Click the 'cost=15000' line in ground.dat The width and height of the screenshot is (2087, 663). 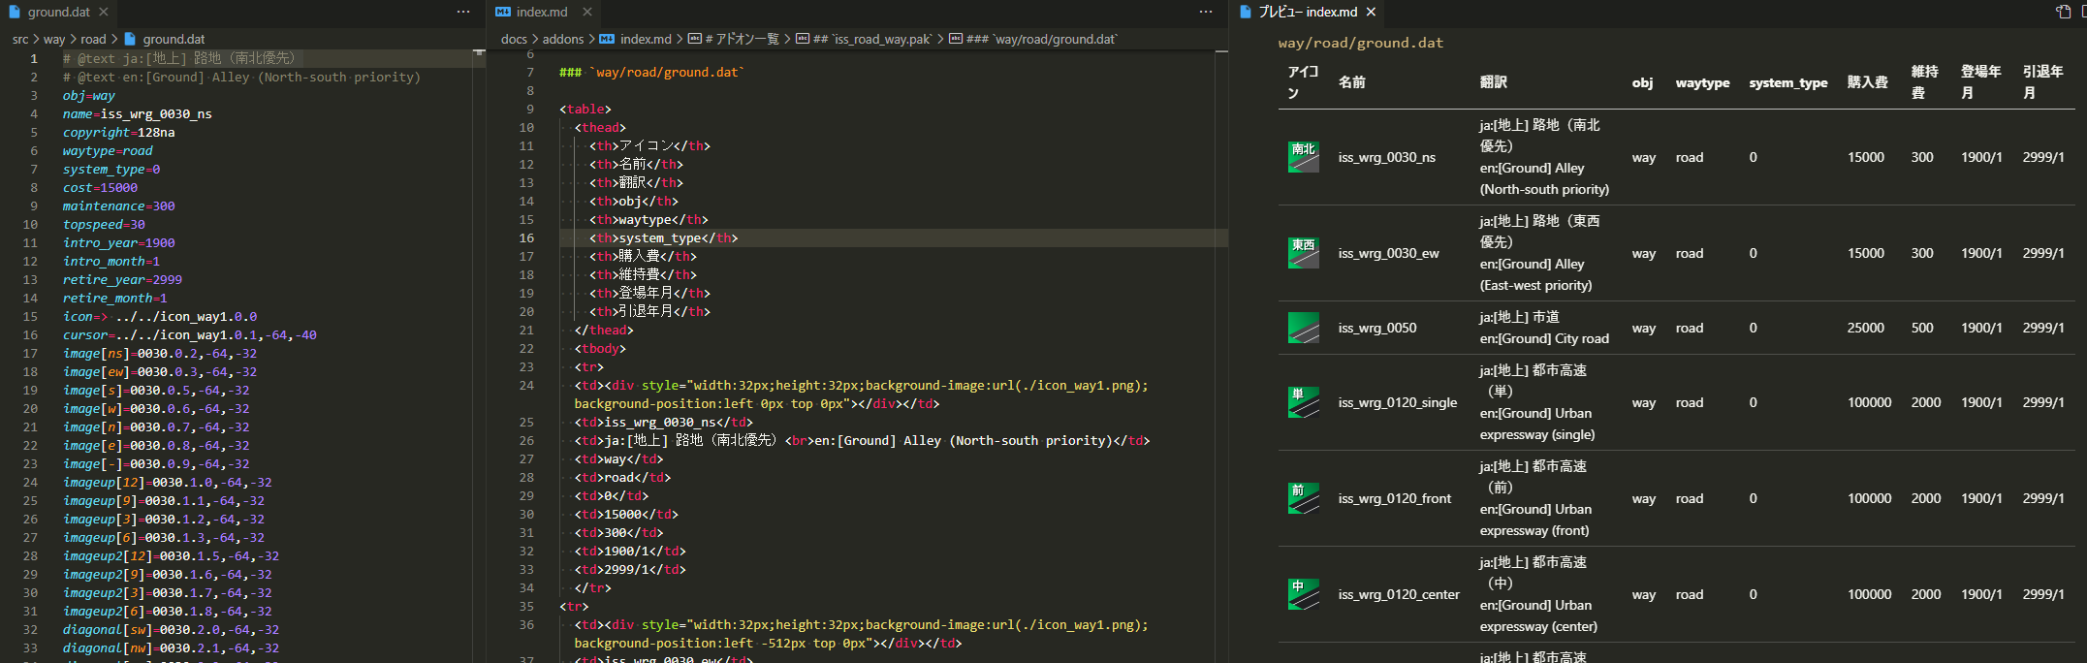[x=101, y=188]
